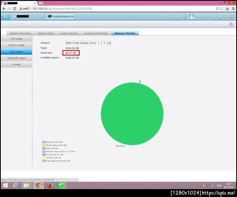Go to the NAS home desktop icon
Image resolution: width=237 pixels, height=197 pixels.
(x=14, y=16)
